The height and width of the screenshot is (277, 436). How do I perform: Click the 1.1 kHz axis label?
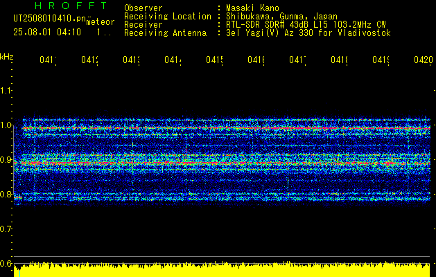click(x=6, y=90)
